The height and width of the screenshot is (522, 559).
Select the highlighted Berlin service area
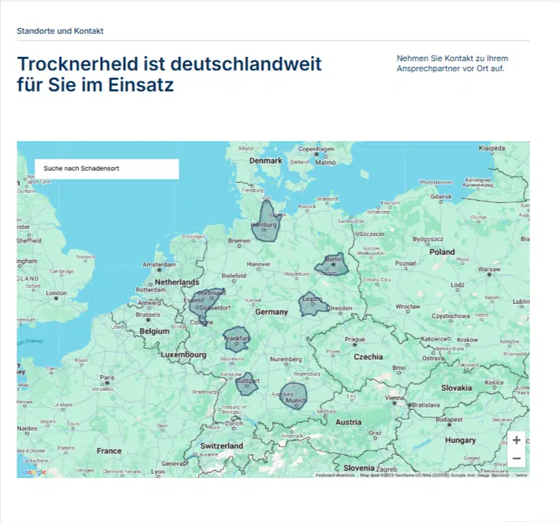tap(332, 267)
